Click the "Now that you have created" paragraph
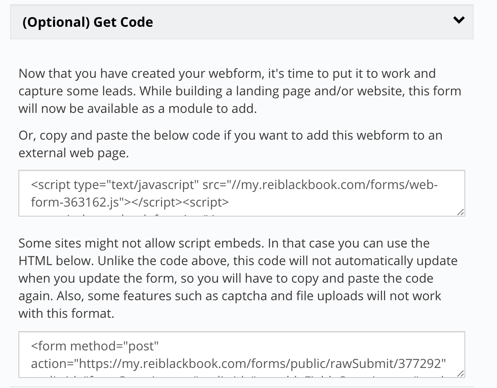The height and width of the screenshot is (388, 497). pos(240,91)
